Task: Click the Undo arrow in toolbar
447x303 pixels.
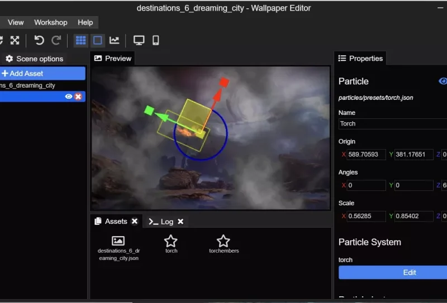Action: coord(39,40)
